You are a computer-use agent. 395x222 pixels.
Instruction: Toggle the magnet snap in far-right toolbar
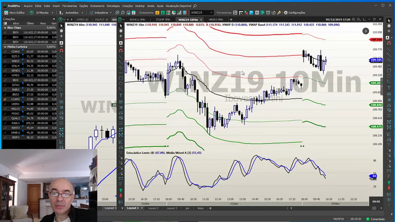pyautogui.click(x=389, y=43)
